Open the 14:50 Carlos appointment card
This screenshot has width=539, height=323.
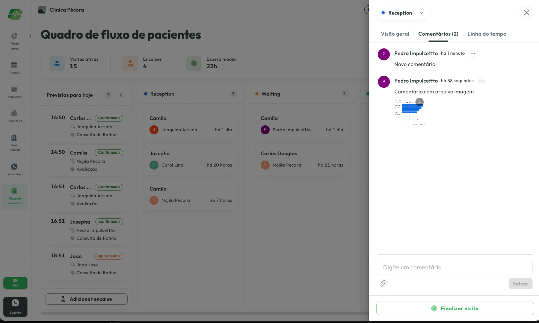click(x=86, y=126)
